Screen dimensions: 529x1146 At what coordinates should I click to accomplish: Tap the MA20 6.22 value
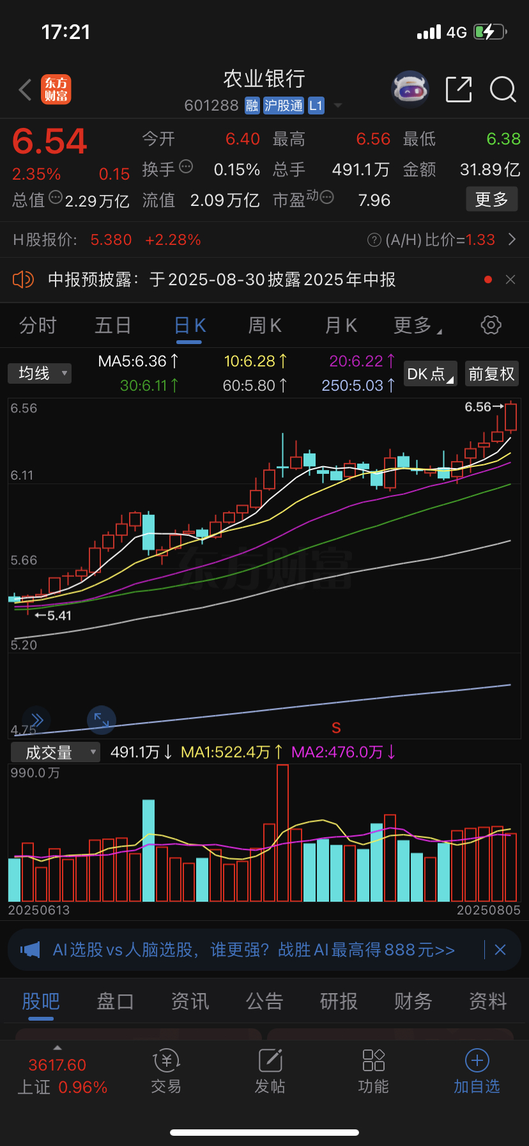coord(362,361)
